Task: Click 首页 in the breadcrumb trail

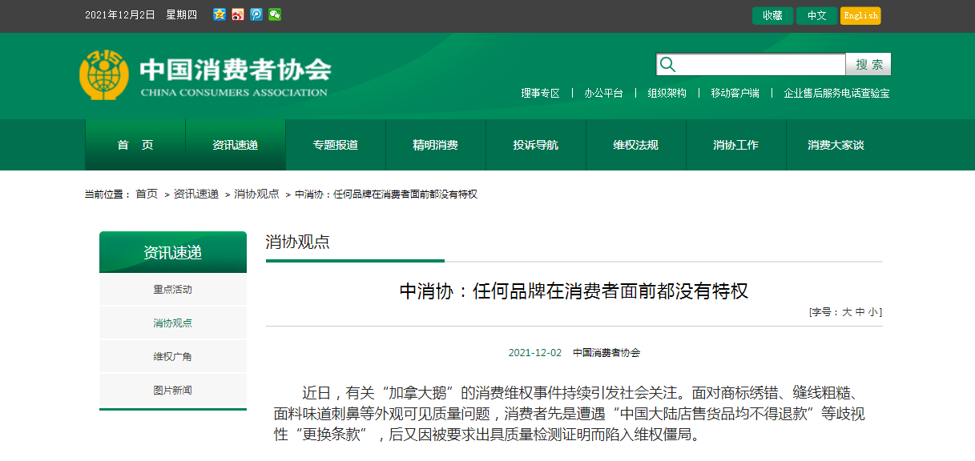Action: point(147,194)
